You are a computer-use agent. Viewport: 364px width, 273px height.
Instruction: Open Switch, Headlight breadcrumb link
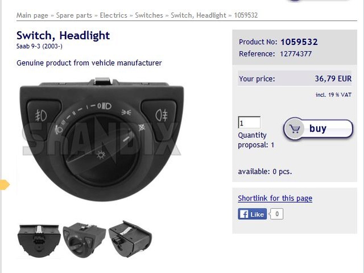(198, 15)
